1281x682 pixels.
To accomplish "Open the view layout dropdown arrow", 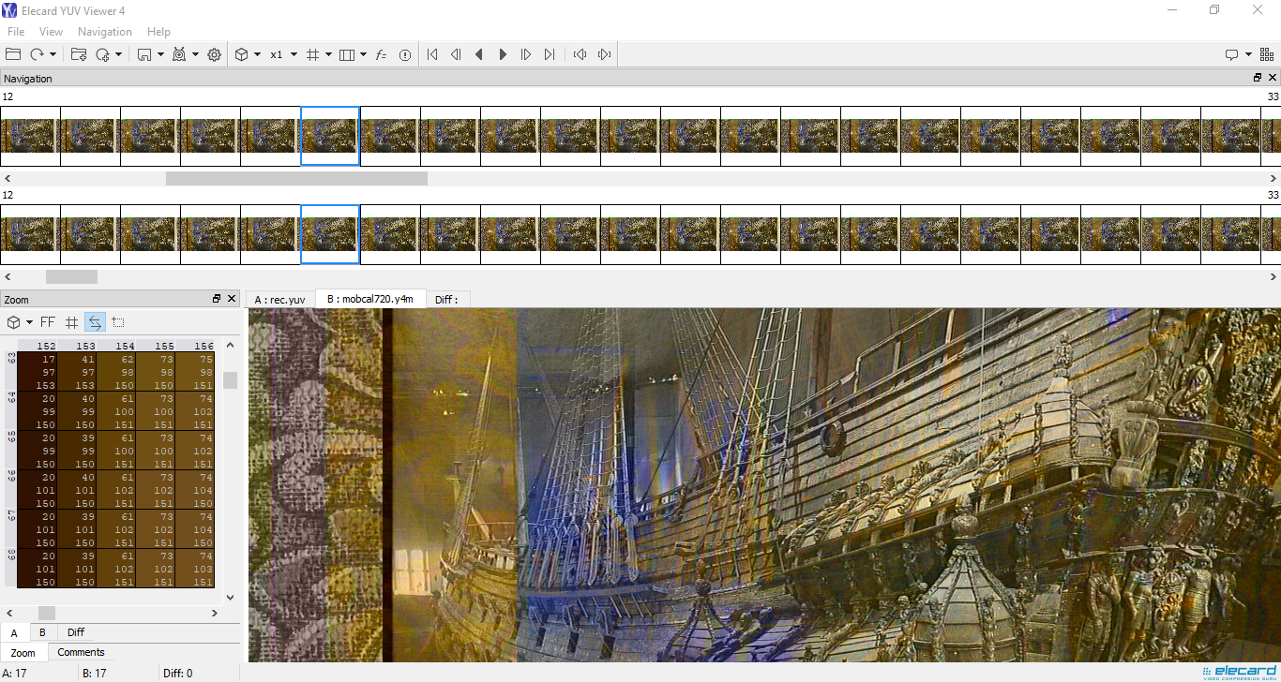I will [363, 54].
